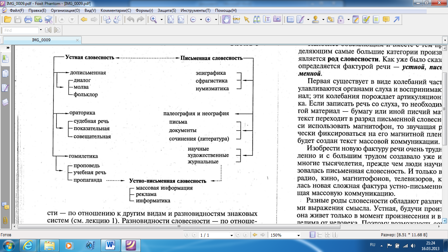This screenshot has width=448, height=252.
Task: Save the document with the floppy disk icon
Action: pos(17,19)
